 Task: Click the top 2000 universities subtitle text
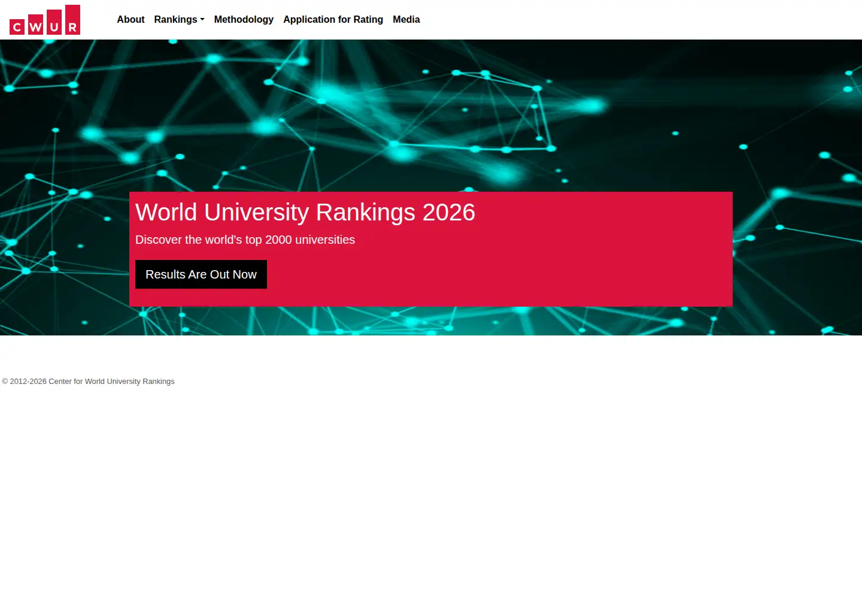(245, 240)
